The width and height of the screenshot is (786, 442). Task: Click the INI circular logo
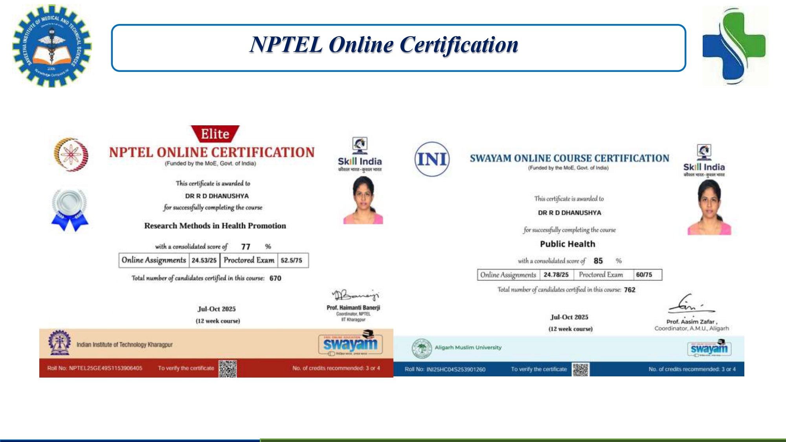click(432, 159)
